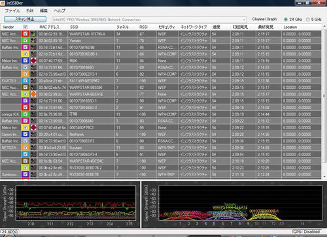Screen dimensions: 327x237
Task: Sort by the チャネル column header
Action: (x=126, y=27)
